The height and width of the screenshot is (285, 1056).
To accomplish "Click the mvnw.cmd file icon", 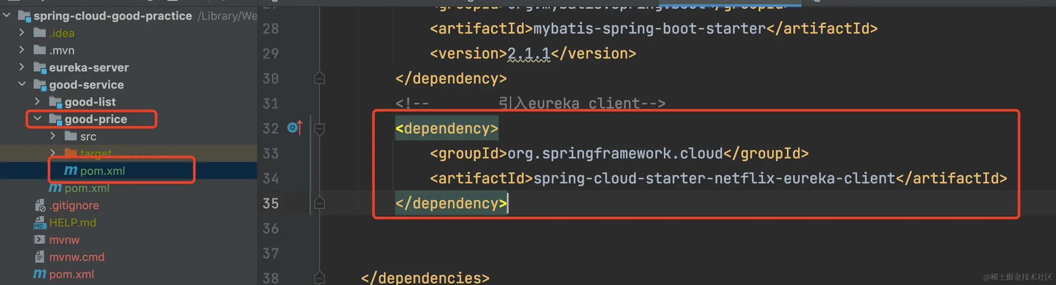I will pyautogui.click(x=39, y=257).
